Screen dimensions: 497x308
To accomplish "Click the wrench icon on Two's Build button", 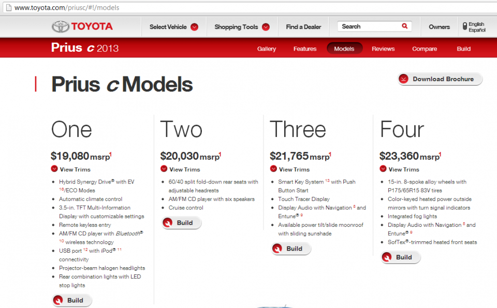I will click(167, 223).
